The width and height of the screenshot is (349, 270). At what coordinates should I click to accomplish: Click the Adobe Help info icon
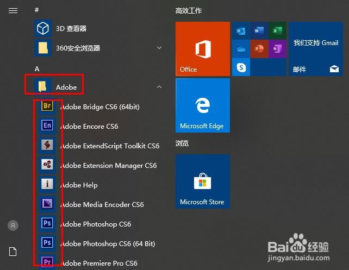coord(47,184)
